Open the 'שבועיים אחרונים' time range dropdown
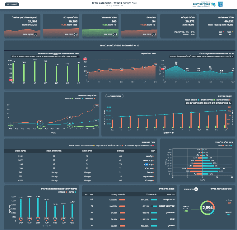237x230 pixels. [114, 96]
